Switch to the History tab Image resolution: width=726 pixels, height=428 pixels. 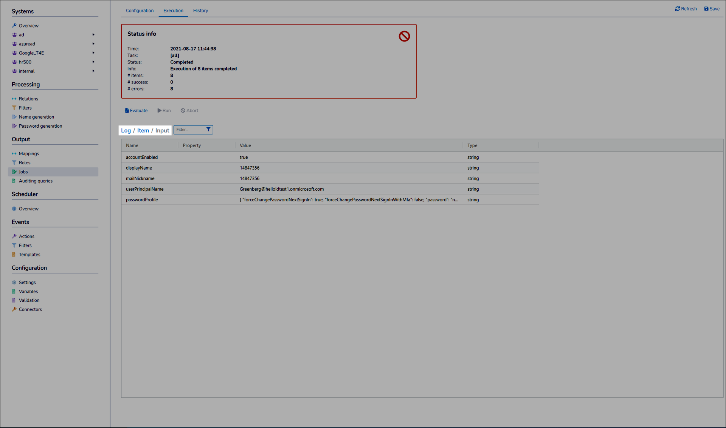pos(200,11)
